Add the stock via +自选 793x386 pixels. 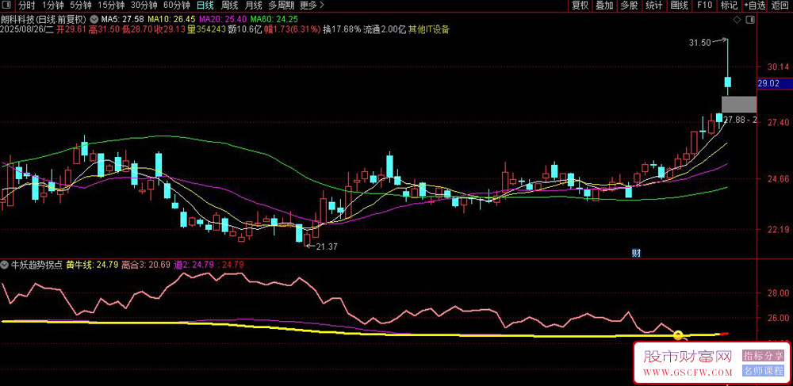tap(755, 6)
